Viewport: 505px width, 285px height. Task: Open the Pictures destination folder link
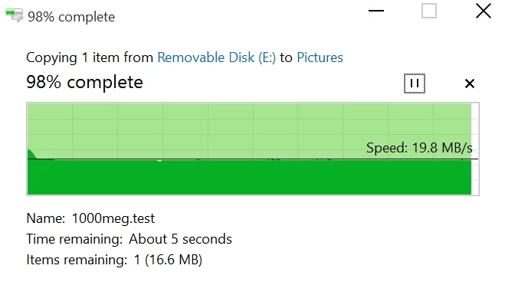click(x=320, y=57)
